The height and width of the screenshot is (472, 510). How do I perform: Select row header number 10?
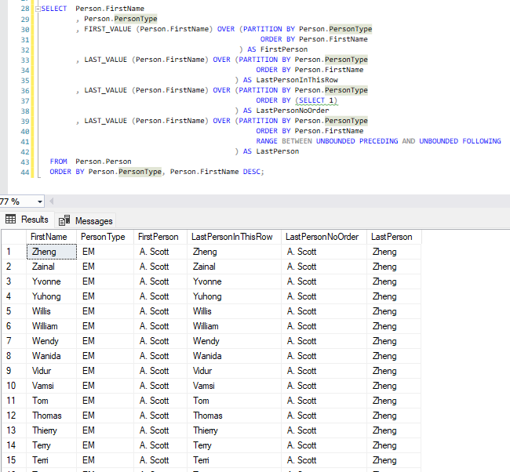14,387
